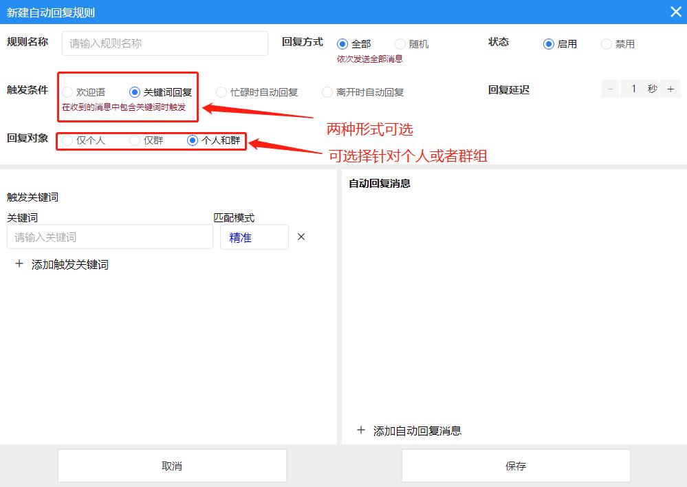This screenshot has height=487, width=687.
Task: Focus the 请输入关键词 text box
Action: (x=109, y=237)
